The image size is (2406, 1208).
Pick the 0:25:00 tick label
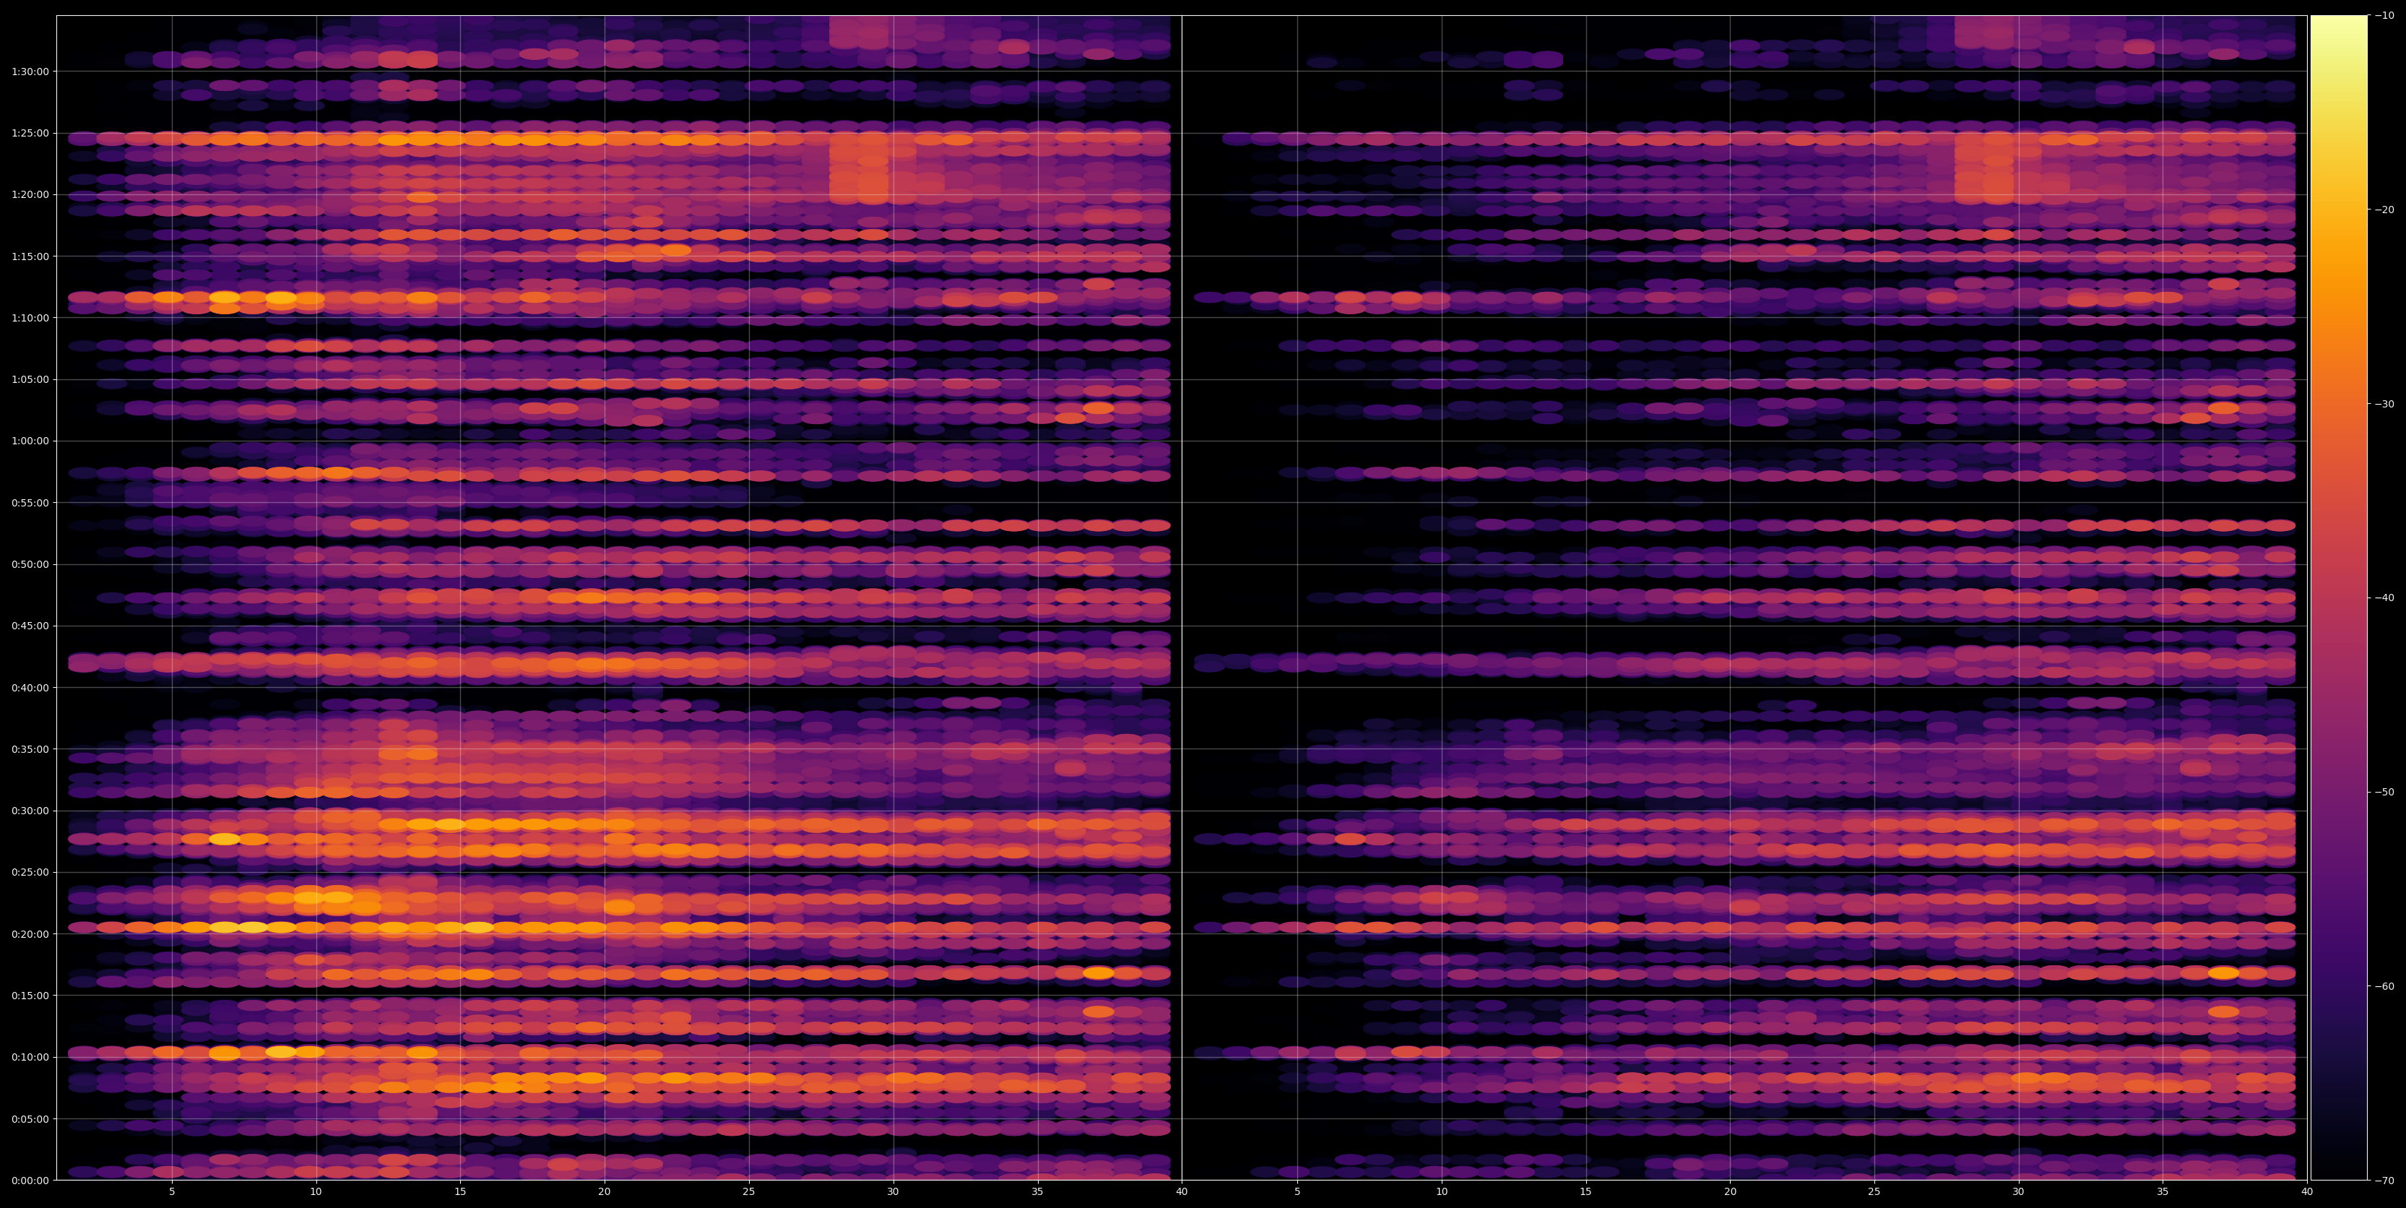tap(30, 871)
